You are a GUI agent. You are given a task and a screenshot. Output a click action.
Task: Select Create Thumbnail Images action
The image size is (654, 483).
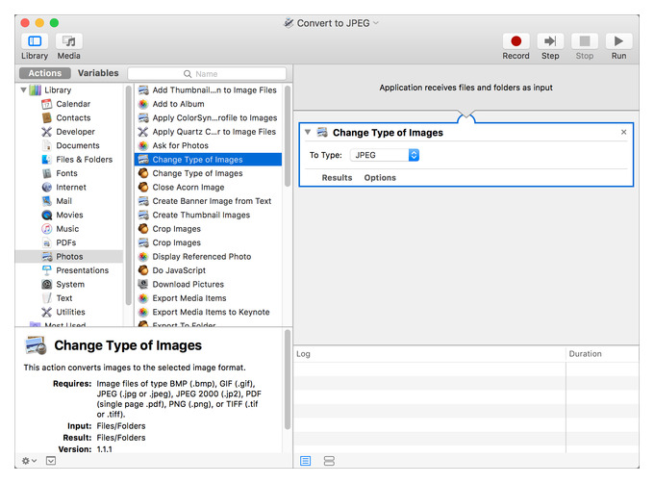point(208,215)
